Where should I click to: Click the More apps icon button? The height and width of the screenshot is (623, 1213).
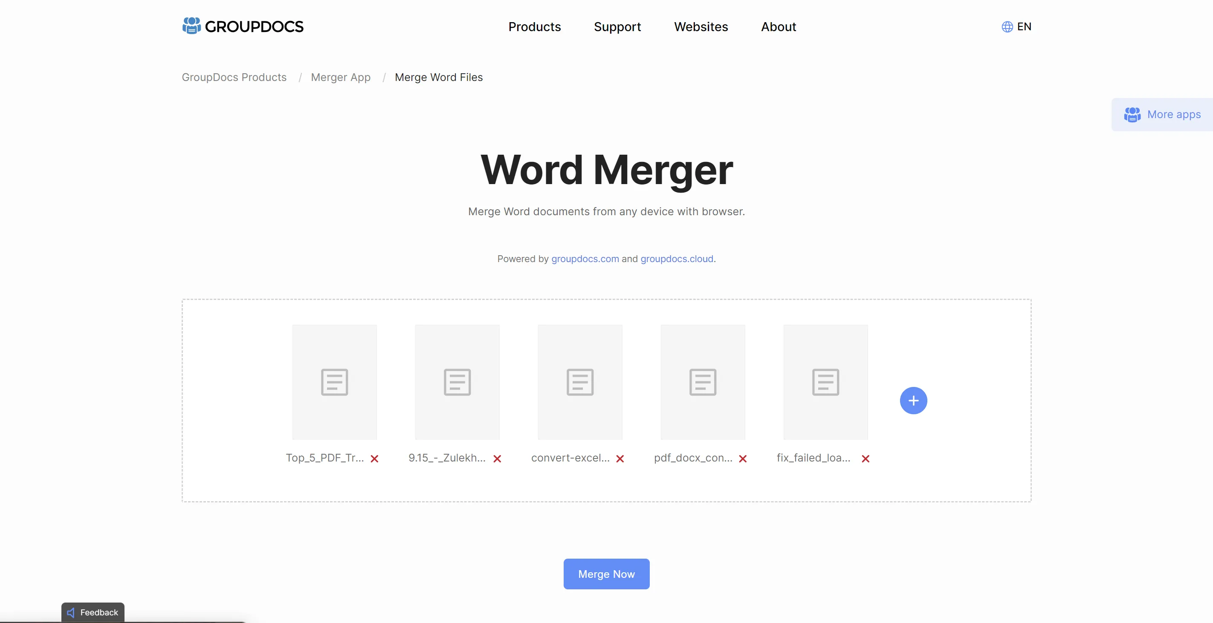click(x=1131, y=115)
